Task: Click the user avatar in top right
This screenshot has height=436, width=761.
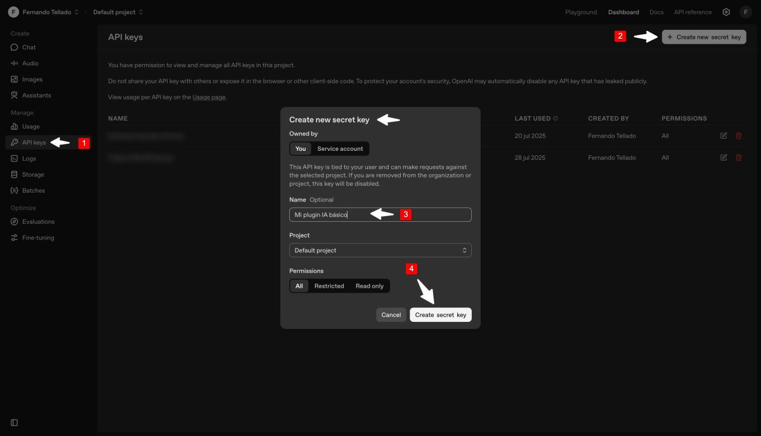Action: coord(745,12)
